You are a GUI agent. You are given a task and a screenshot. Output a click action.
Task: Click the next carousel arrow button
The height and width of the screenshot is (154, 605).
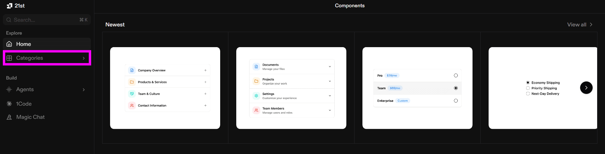[x=586, y=88]
